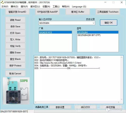Click the 参数设置 button

[x=60, y=107]
